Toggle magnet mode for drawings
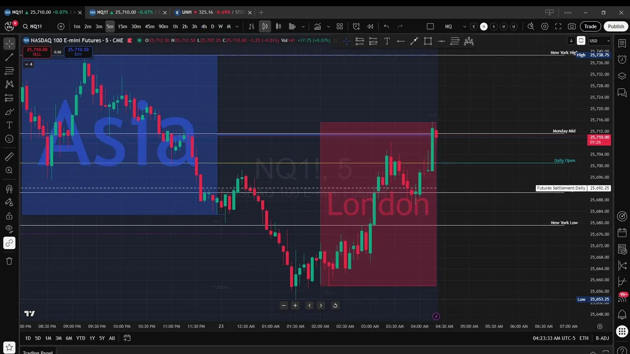The width and height of the screenshot is (630, 354). [x=9, y=188]
